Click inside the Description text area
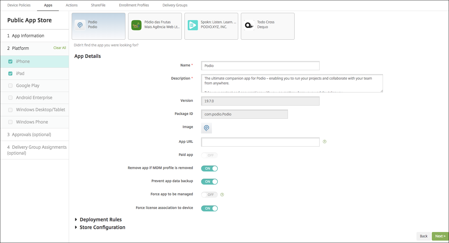This screenshot has height=243, width=449. (292, 84)
